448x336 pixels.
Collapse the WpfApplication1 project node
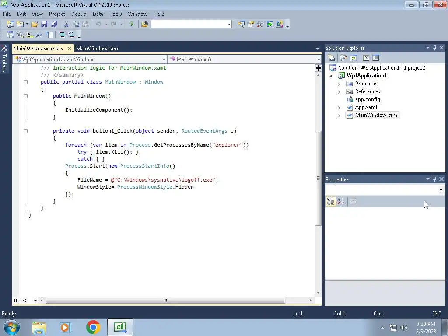331,76
